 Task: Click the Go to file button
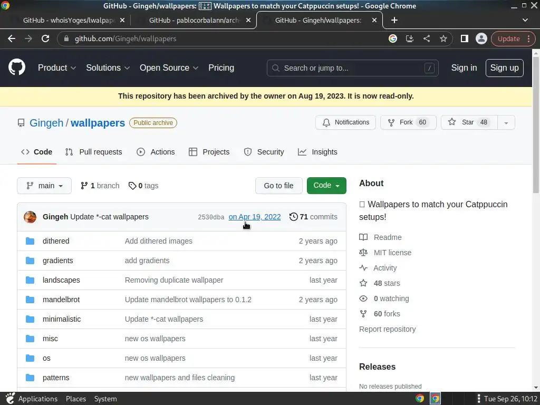pyautogui.click(x=278, y=186)
